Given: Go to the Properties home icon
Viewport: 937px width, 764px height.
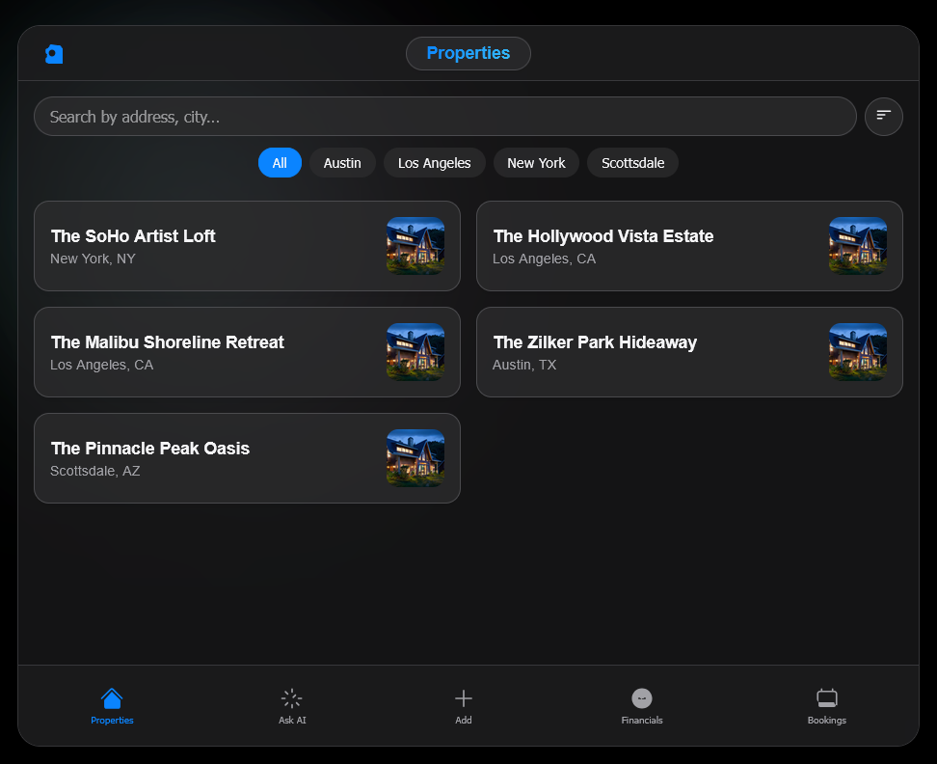Looking at the screenshot, I should point(112,698).
